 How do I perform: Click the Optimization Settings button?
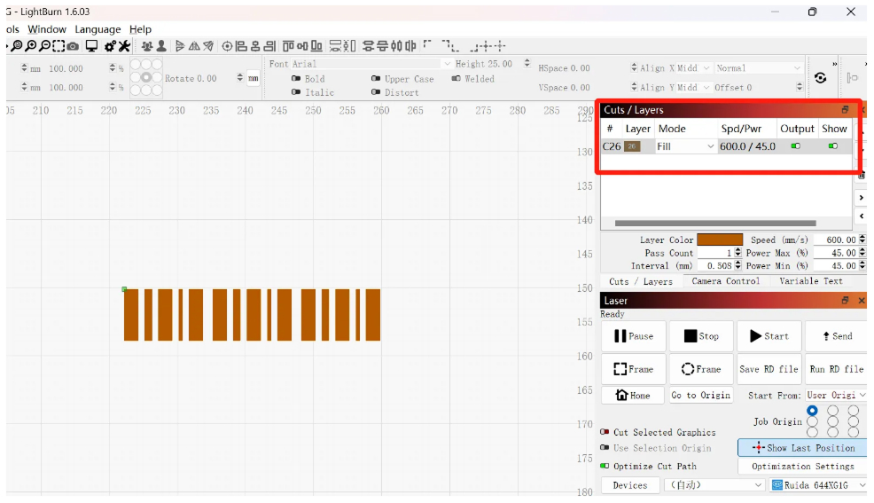[803, 467]
